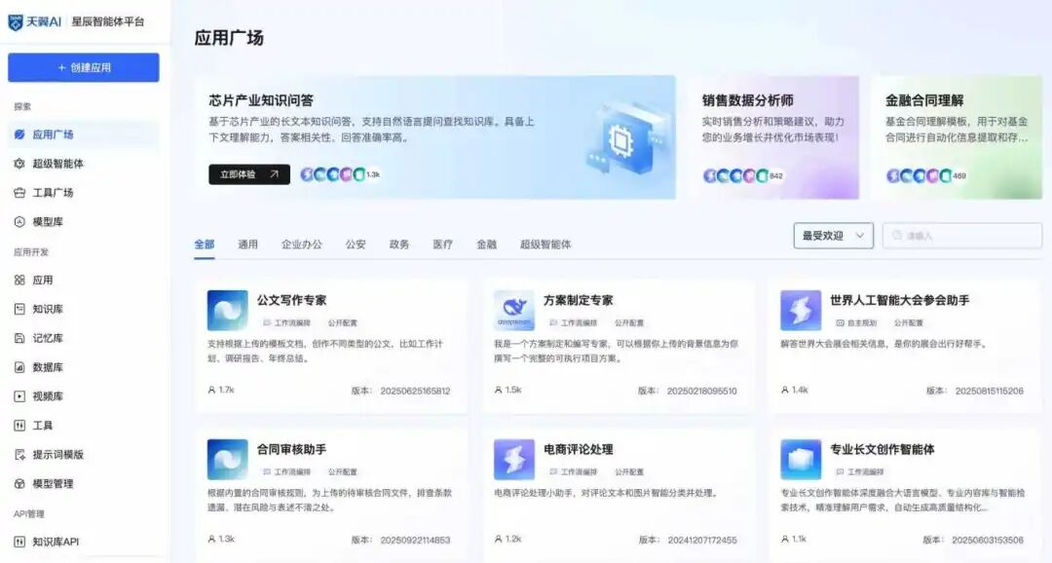Open the 视频库 play icon
Screen dimensions: 1052x563
point(19,396)
